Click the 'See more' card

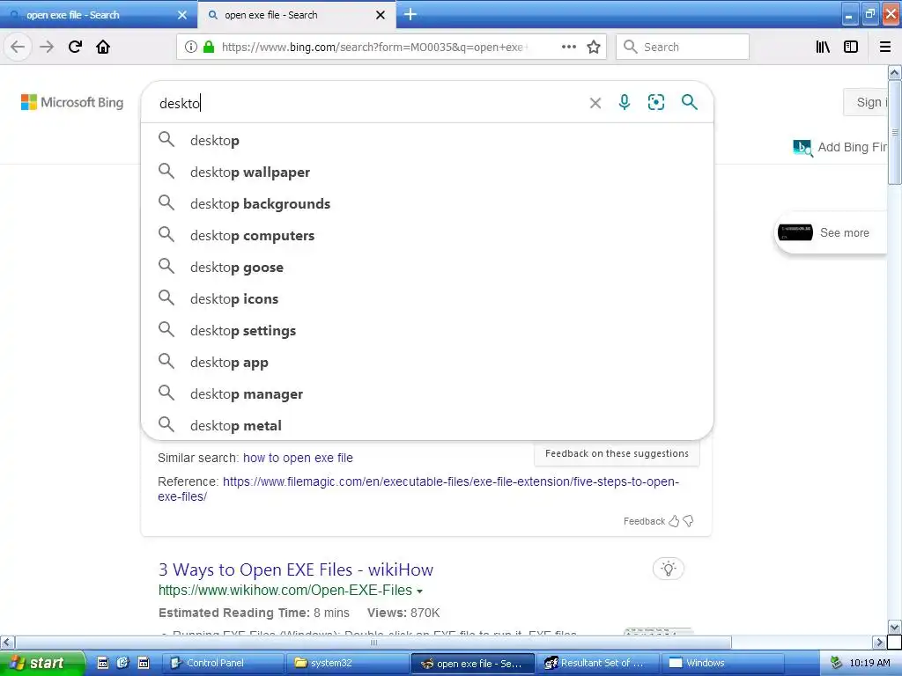[x=831, y=232]
